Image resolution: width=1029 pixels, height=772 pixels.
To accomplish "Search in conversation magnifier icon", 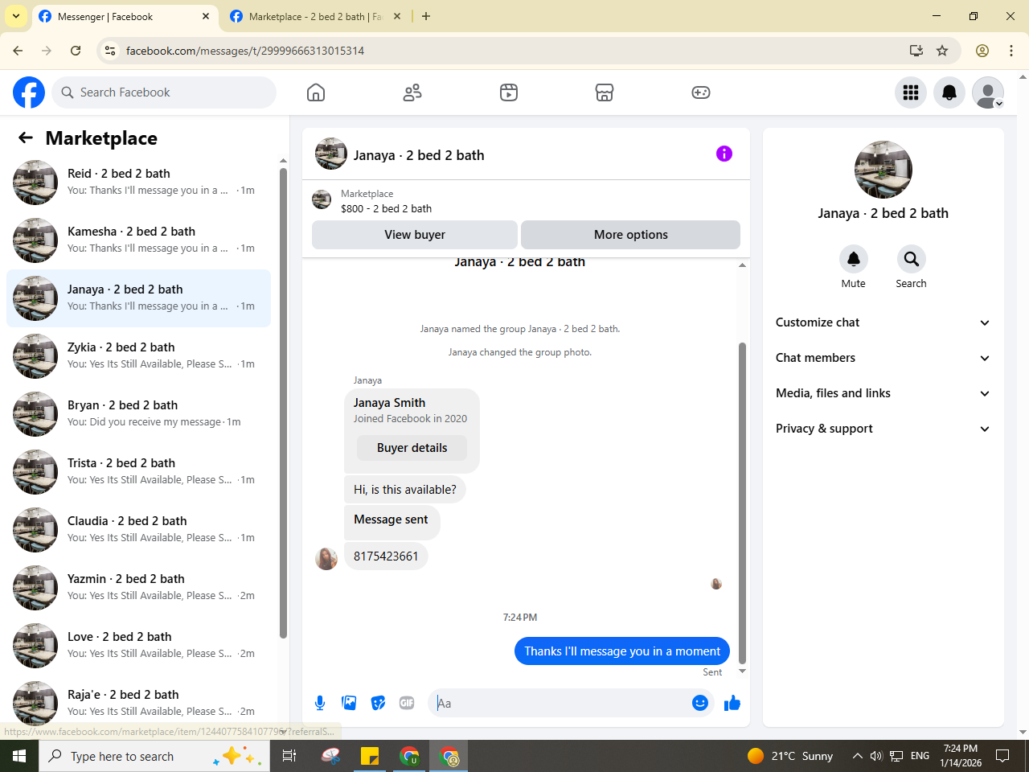I will [x=911, y=259].
